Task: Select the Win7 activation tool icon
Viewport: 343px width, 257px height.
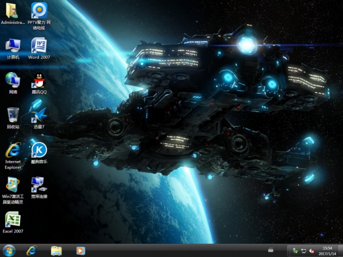Action: pos(13,191)
